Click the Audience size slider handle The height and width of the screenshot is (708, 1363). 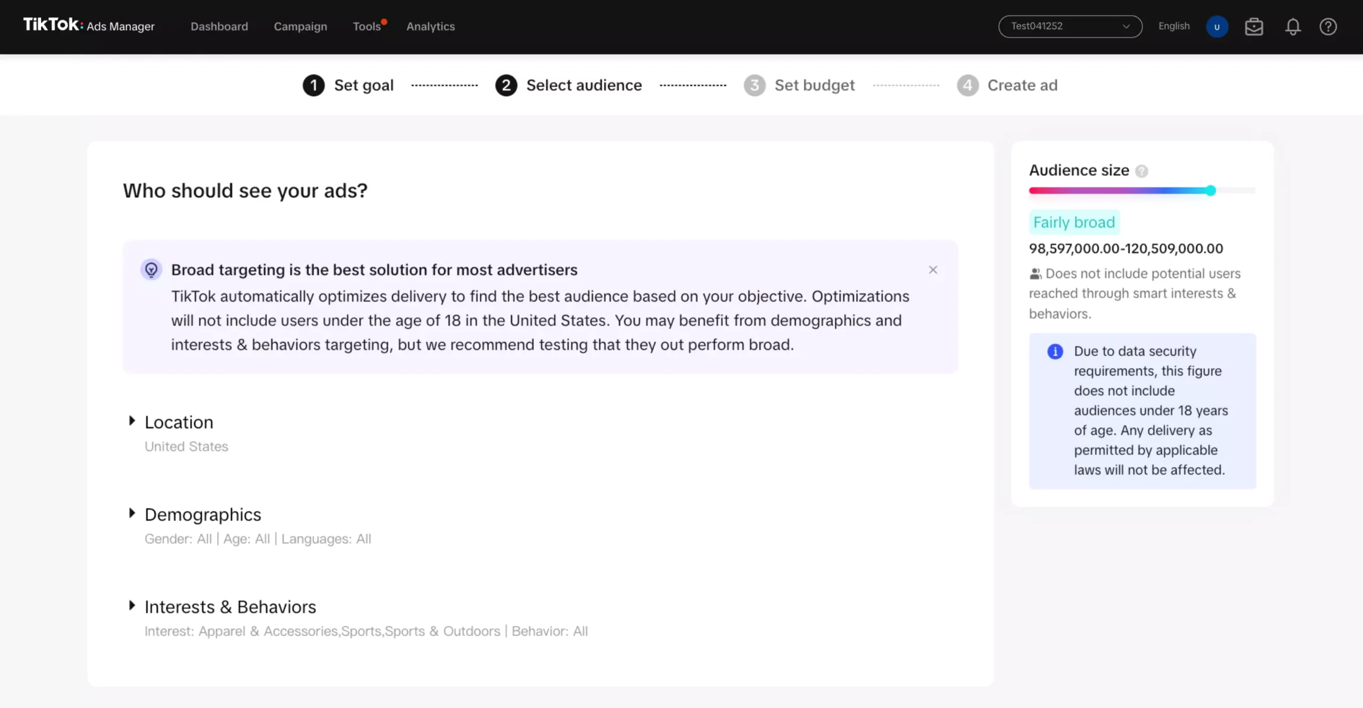click(1211, 190)
